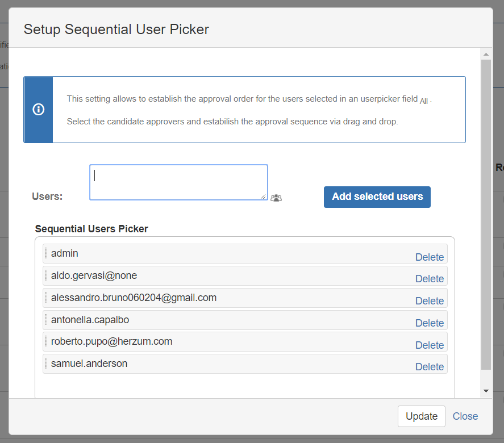Click the scrollbar up arrow
Screen dimensions: 504x443
click(x=486, y=55)
